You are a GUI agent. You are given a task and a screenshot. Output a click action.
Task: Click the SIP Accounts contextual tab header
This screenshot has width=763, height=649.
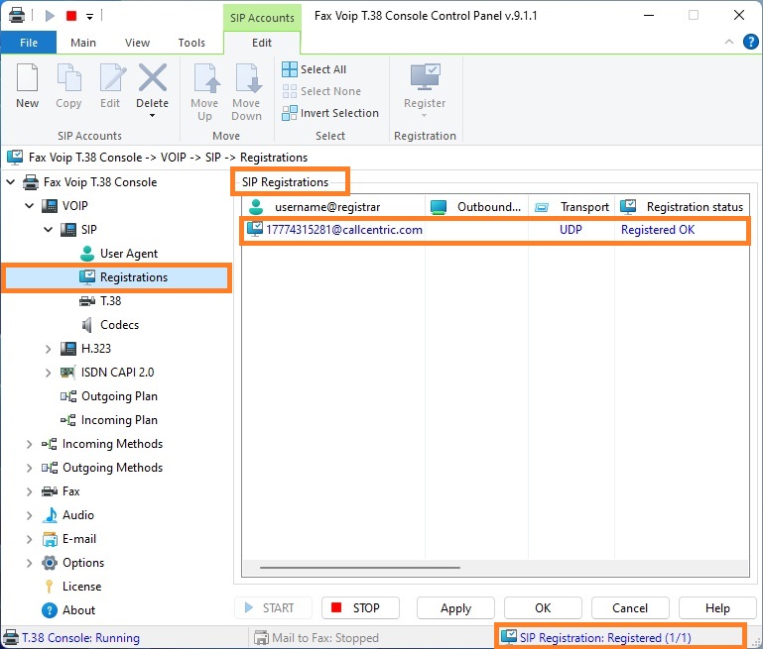point(262,18)
